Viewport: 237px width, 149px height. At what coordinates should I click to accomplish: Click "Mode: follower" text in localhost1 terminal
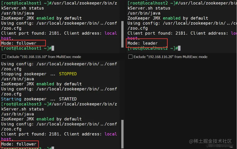19,43
